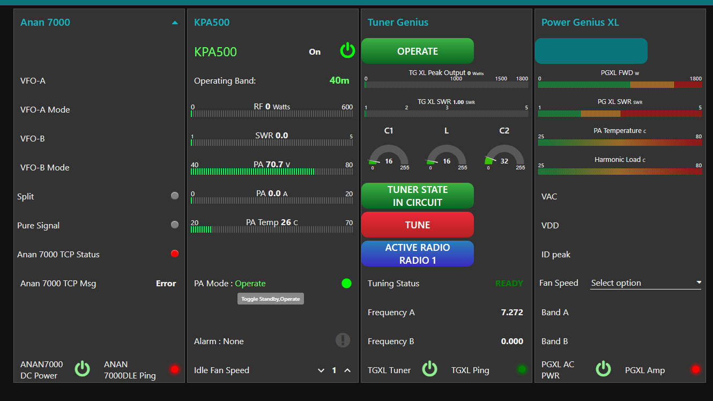Click the Alarm : None text
The image size is (713, 401).
(219, 341)
